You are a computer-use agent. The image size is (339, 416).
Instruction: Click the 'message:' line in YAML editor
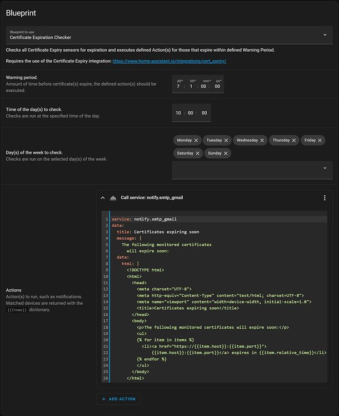pos(129,238)
